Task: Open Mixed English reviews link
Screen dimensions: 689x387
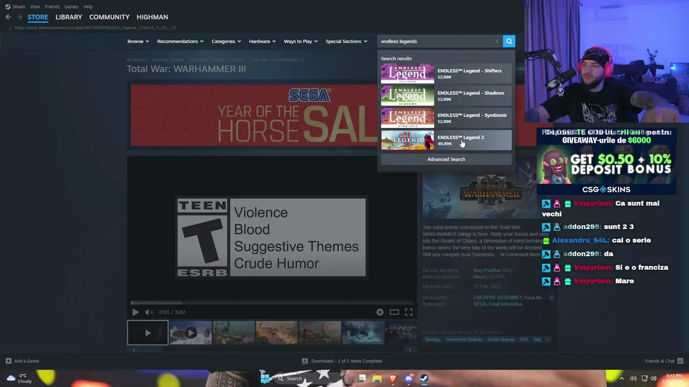Action: point(479,277)
